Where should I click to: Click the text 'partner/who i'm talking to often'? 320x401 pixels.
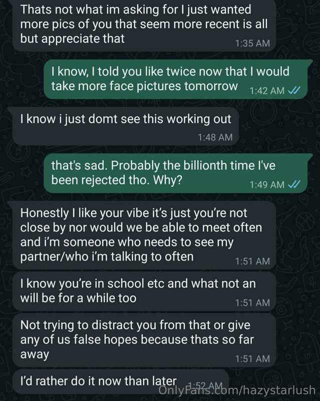tap(107, 257)
